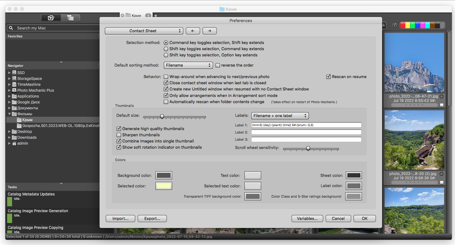Click the Label 2 text field
Image resolution: width=455 pixels, height=245 pixels.
click(306, 132)
